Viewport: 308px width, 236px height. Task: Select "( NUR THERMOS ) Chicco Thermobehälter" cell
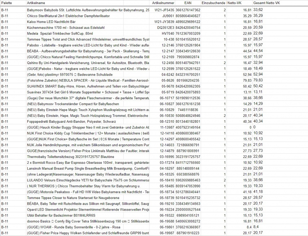pyautogui.click(x=84, y=186)
